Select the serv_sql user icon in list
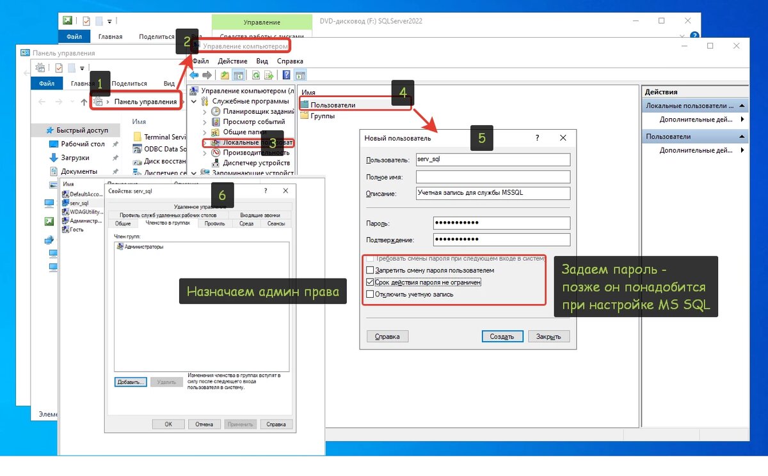Screen dimensions: 768x476 [x=66, y=203]
